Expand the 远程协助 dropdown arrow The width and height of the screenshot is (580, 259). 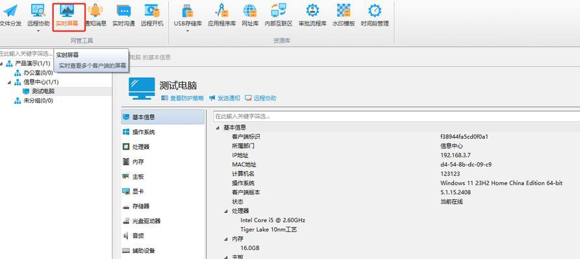38,31
